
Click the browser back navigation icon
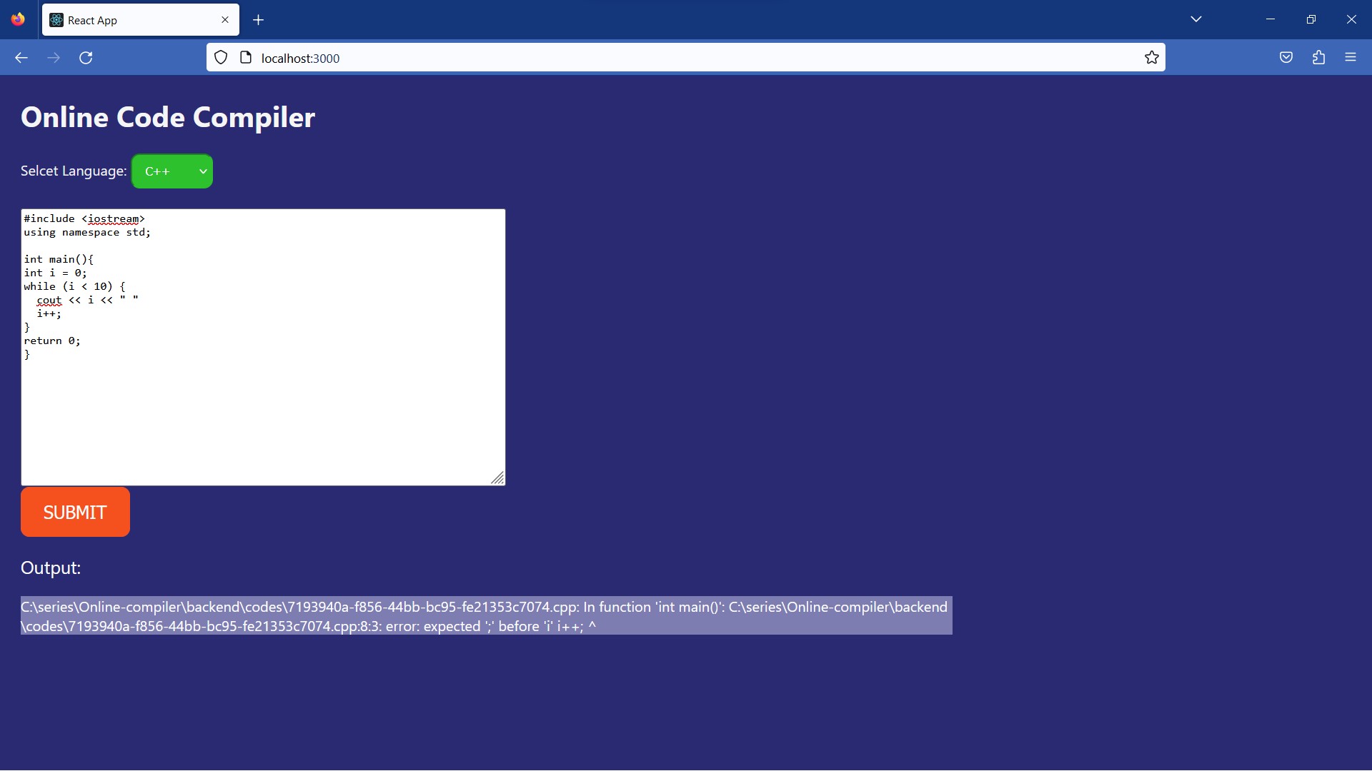pos(21,57)
